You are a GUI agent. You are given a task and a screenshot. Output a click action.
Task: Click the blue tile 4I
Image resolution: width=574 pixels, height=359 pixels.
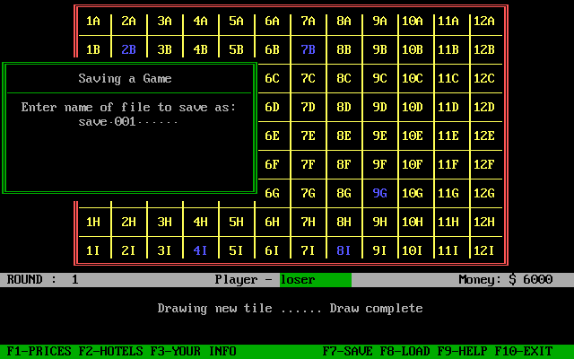[x=201, y=251]
